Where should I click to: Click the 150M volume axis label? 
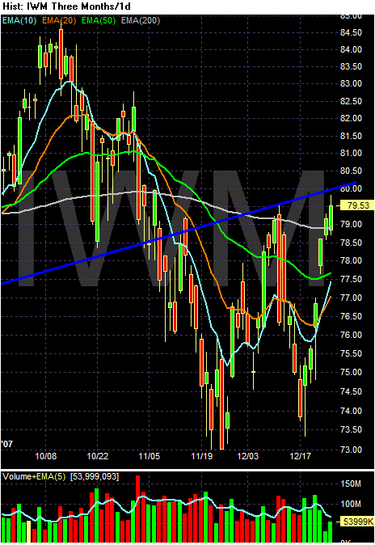point(351,484)
